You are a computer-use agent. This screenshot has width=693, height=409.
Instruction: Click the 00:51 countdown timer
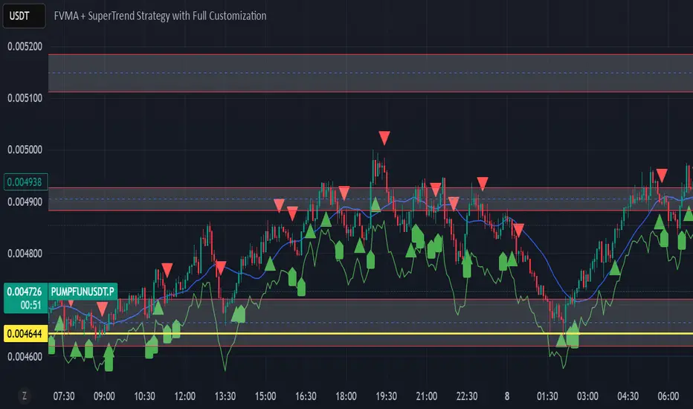pyautogui.click(x=30, y=305)
